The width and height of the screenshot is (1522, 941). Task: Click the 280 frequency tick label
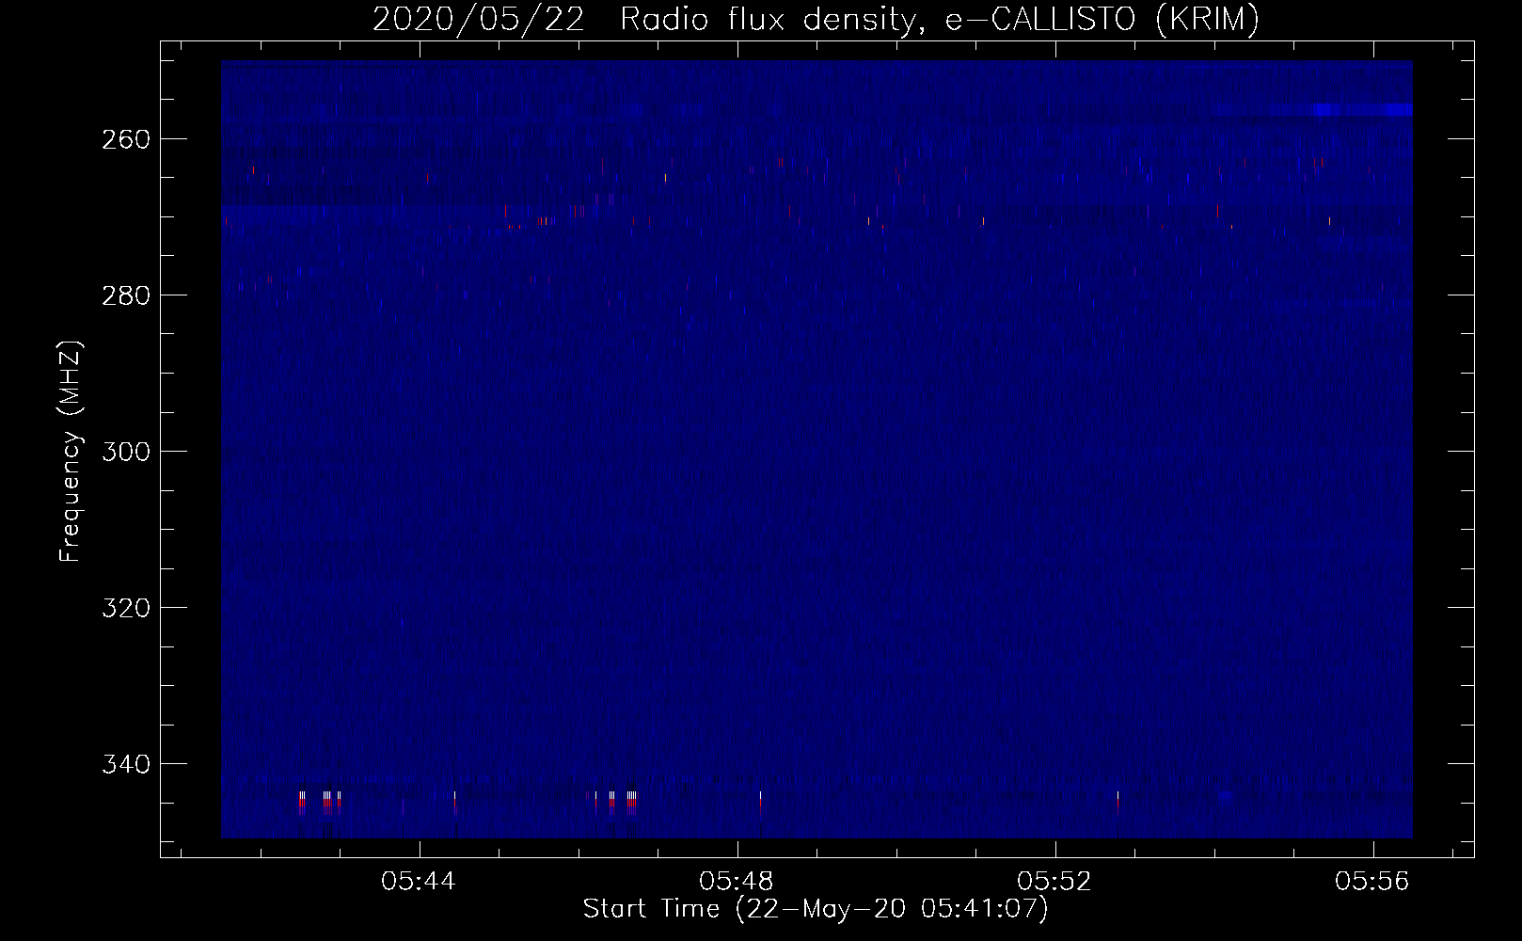[124, 295]
